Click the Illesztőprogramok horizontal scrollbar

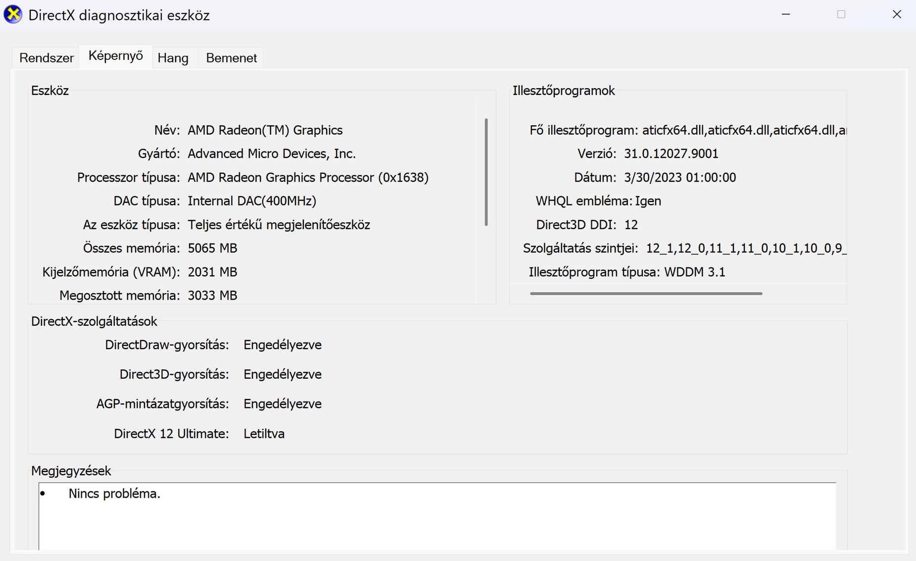tap(646, 294)
